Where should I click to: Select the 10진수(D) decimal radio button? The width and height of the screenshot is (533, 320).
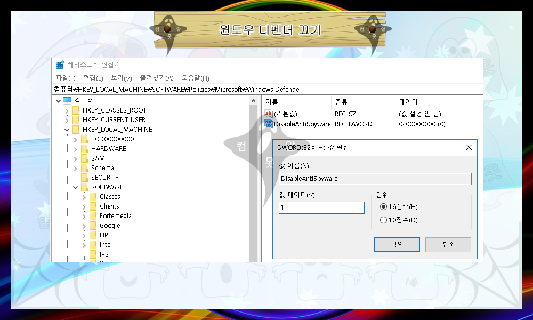(x=383, y=220)
